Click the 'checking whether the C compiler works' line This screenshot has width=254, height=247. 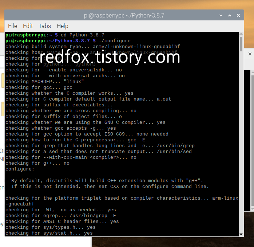70,93
